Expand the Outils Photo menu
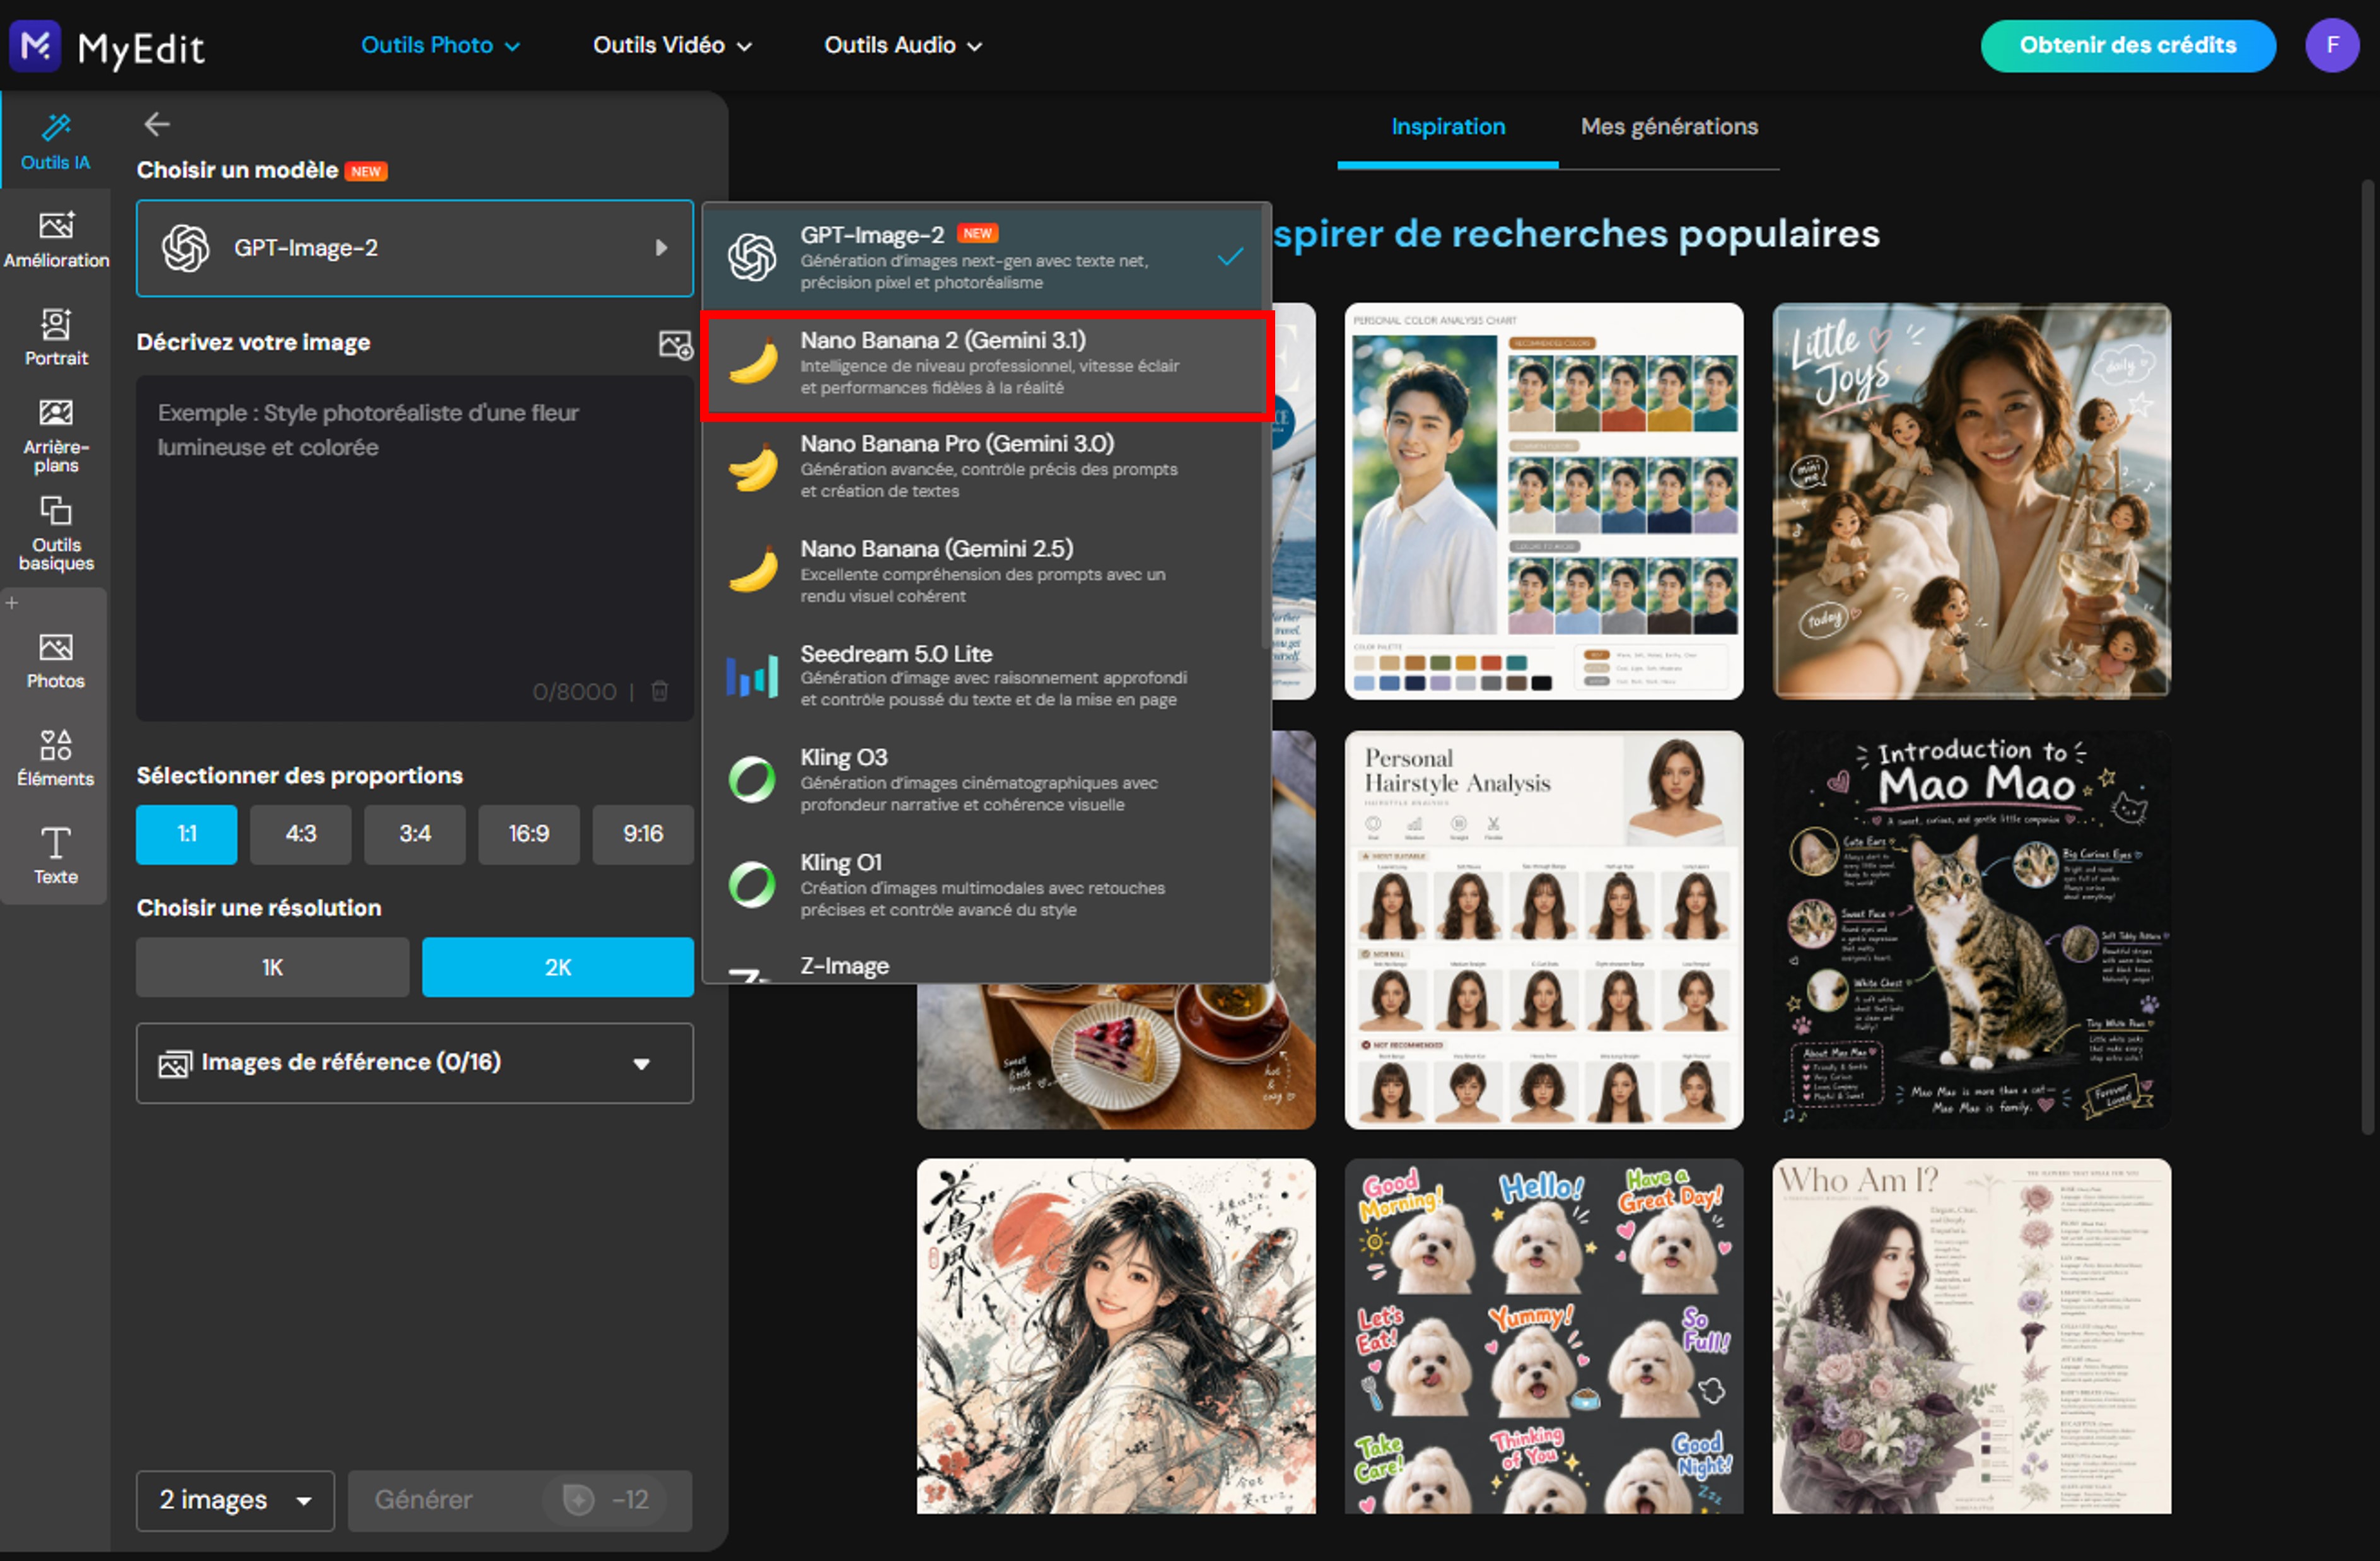2380x1561 pixels. [440, 45]
